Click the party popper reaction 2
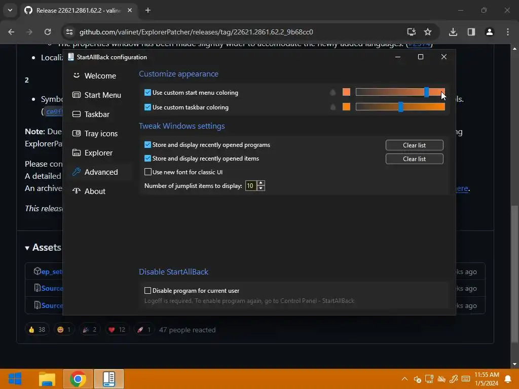This screenshot has height=389, width=519. (x=89, y=329)
